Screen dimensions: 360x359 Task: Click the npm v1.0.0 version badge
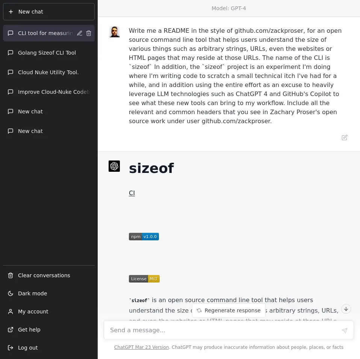(x=144, y=237)
